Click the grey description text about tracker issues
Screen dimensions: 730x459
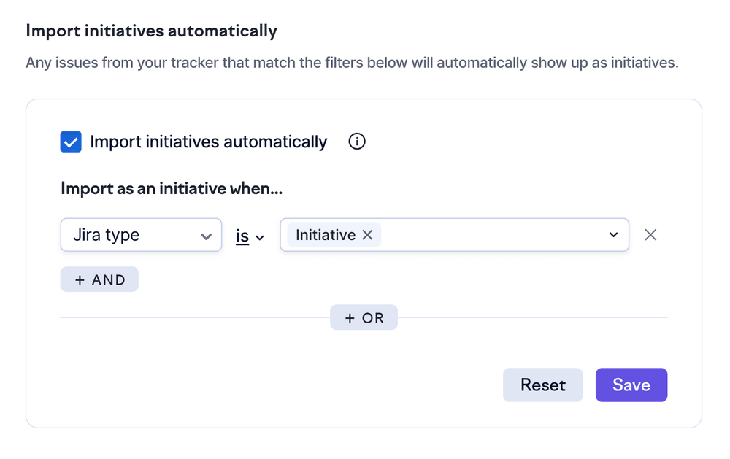[x=352, y=63]
